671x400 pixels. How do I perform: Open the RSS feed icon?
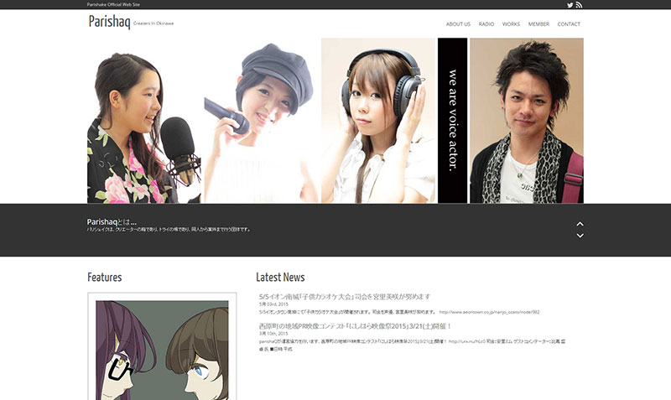point(579,5)
